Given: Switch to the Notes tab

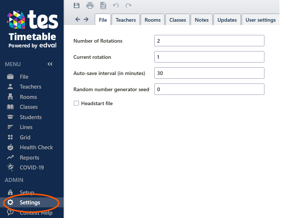Looking at the screenshot, I should click(x=202, y=19).
